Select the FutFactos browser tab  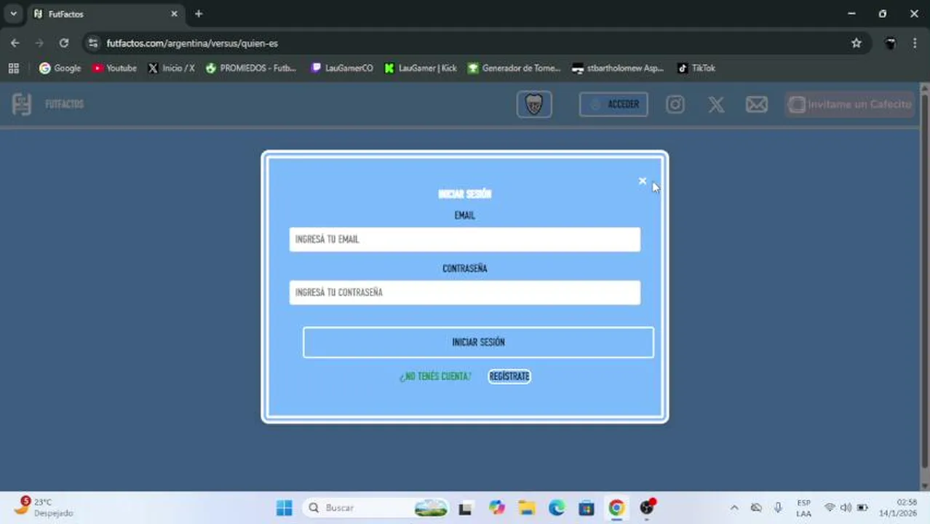(106, 14)
